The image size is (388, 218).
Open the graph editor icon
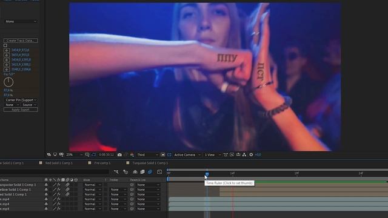click(x=159, y=172)
